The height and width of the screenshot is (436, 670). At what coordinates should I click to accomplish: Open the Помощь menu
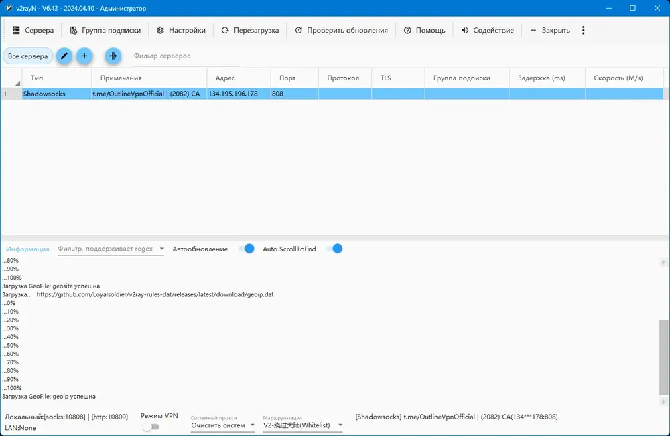[424, 30]
